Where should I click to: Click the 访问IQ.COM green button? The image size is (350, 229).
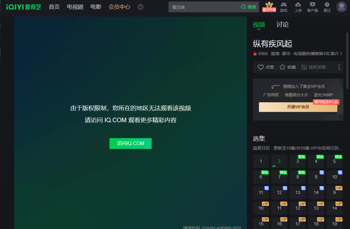(x=130, y=143)
